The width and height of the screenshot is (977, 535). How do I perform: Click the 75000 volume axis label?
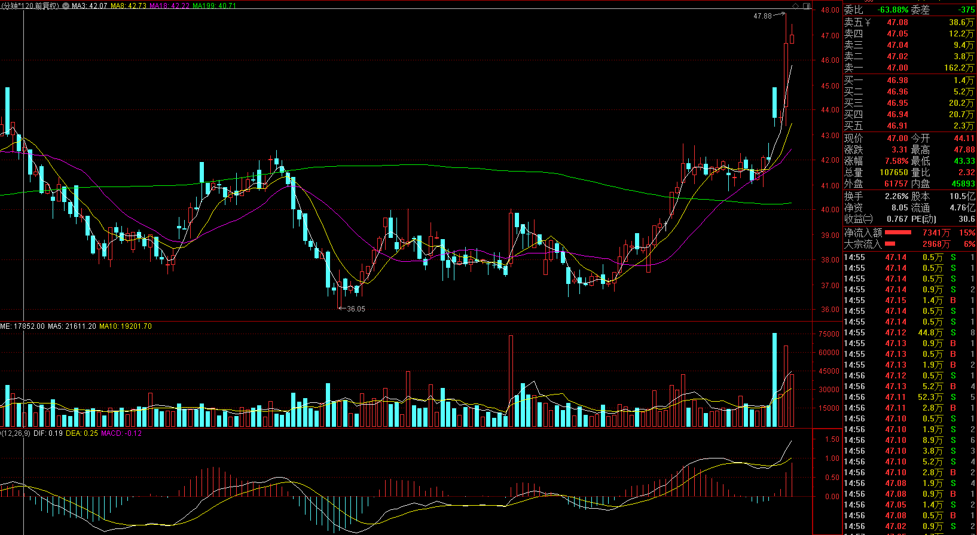click(x=829, y=334)
